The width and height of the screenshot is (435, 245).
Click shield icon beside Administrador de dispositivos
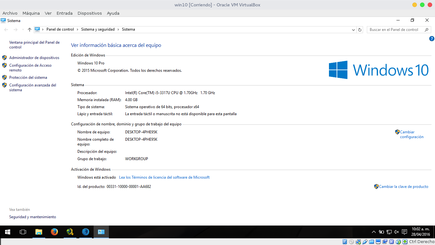click(x=4, y=58)
